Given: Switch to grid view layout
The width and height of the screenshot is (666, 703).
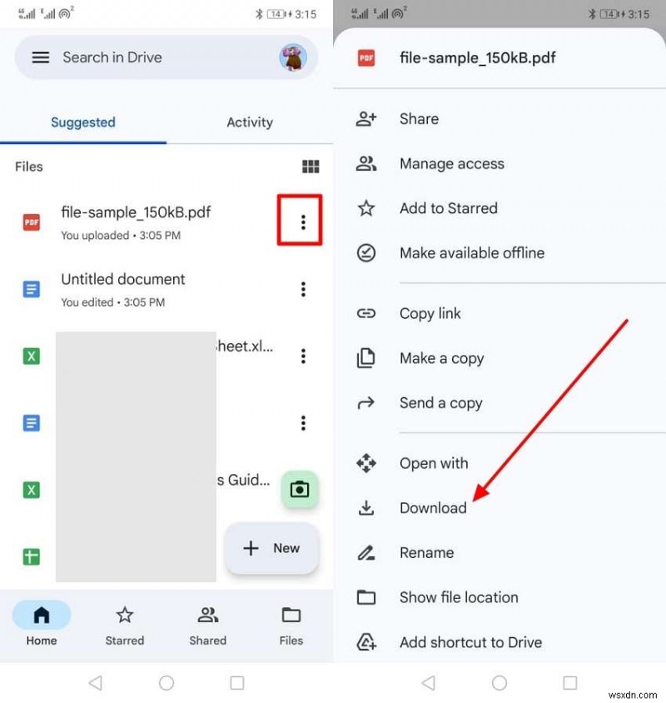Looking at the screenshot, I should [311, 167].
